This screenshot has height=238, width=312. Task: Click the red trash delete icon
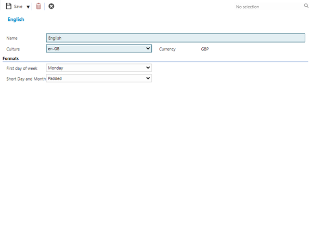point(38,6)
